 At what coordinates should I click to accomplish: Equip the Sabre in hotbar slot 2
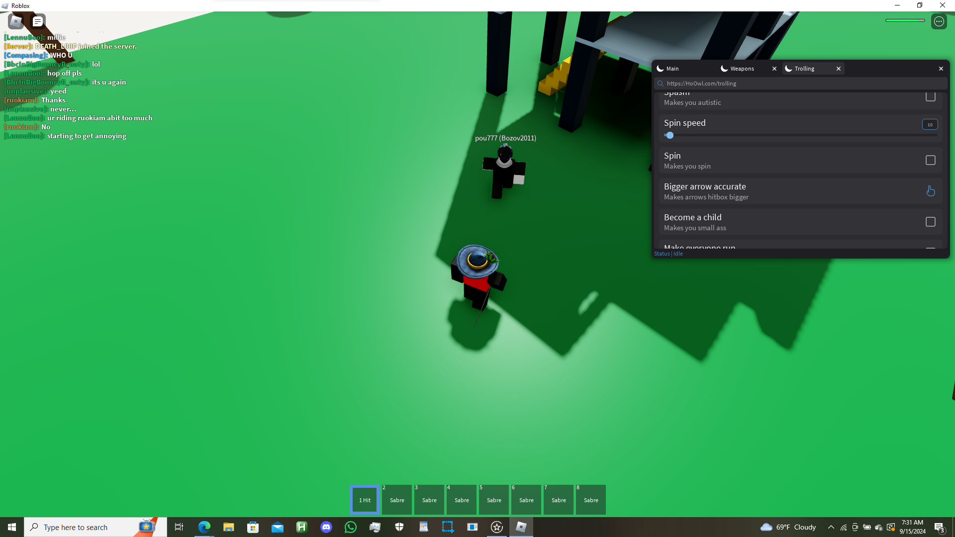397,500
